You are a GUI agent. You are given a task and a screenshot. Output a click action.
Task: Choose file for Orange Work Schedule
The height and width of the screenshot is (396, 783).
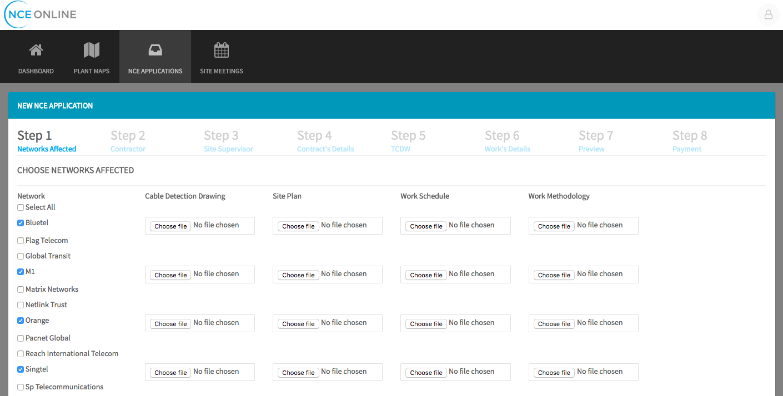pyautogui.click(x=426, y=324)
